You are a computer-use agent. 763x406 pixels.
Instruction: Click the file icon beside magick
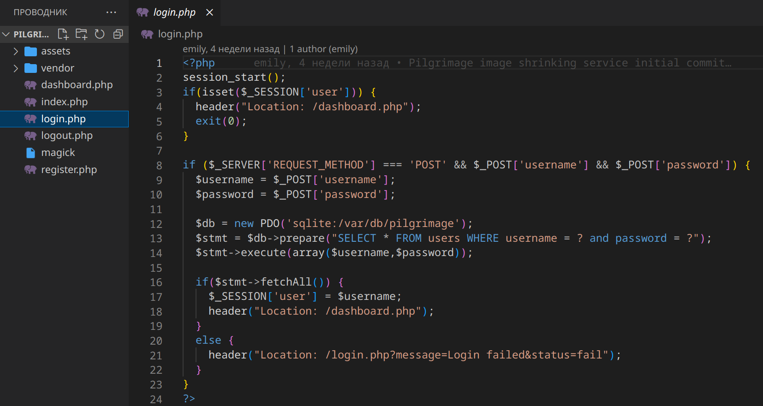point(30,153)
